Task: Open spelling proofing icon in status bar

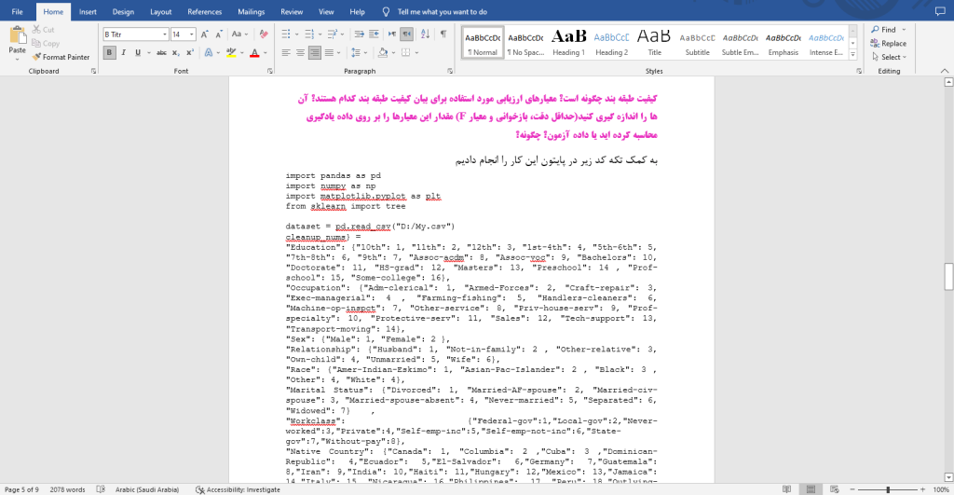Action: click(x=101, y=489)
